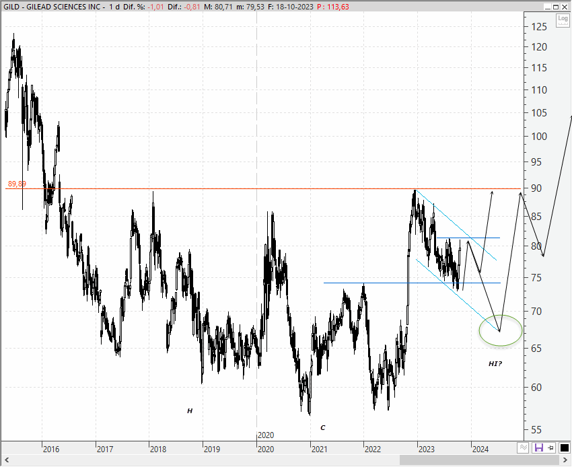Image resolution: width=572 pixels, height=467 pixels.
Task: Click the 65 price axis label
Action: coord(536,348)
